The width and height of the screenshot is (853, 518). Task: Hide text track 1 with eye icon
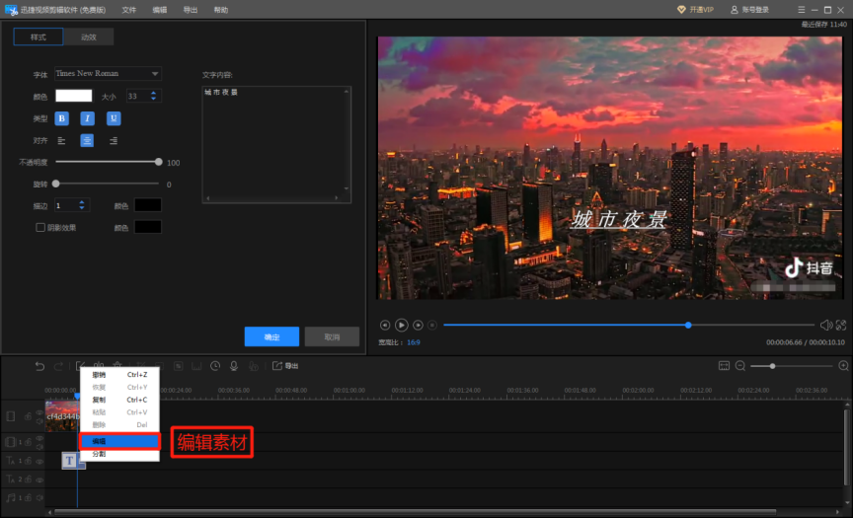point(39,461)
